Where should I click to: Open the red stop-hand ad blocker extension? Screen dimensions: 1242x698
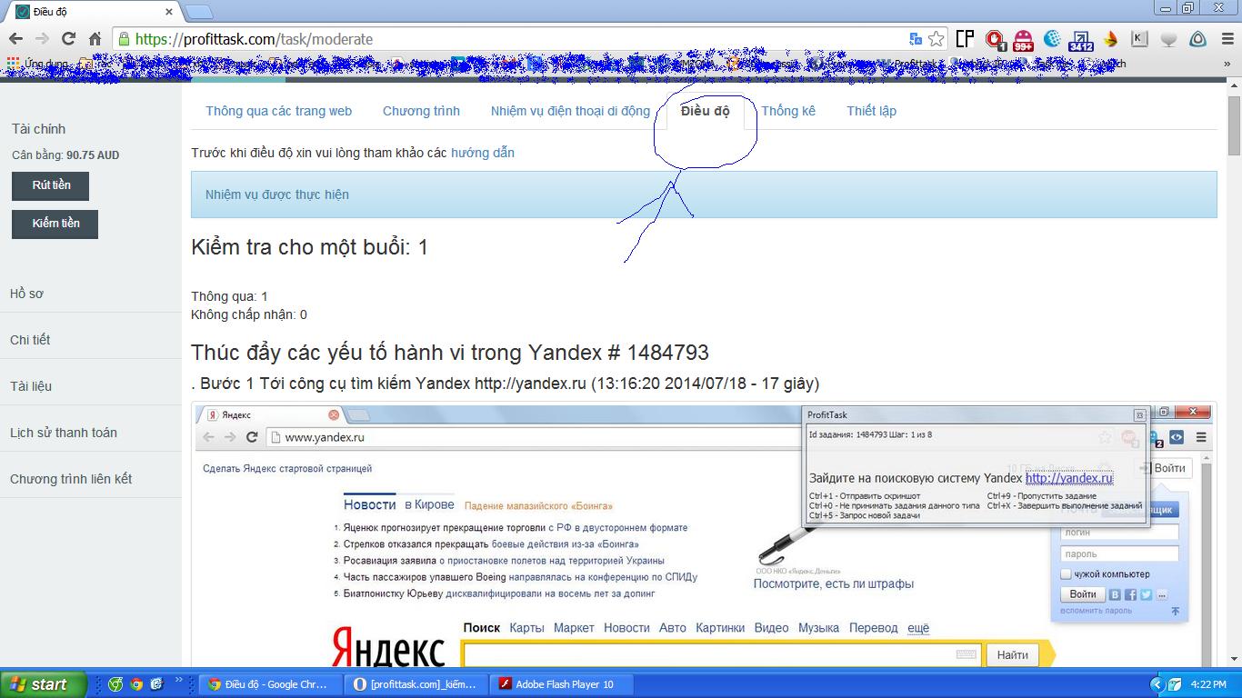[x=995, y=39]
